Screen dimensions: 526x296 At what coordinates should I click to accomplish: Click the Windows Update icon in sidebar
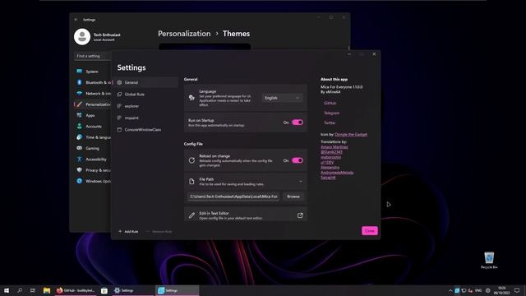click(79, 181)
